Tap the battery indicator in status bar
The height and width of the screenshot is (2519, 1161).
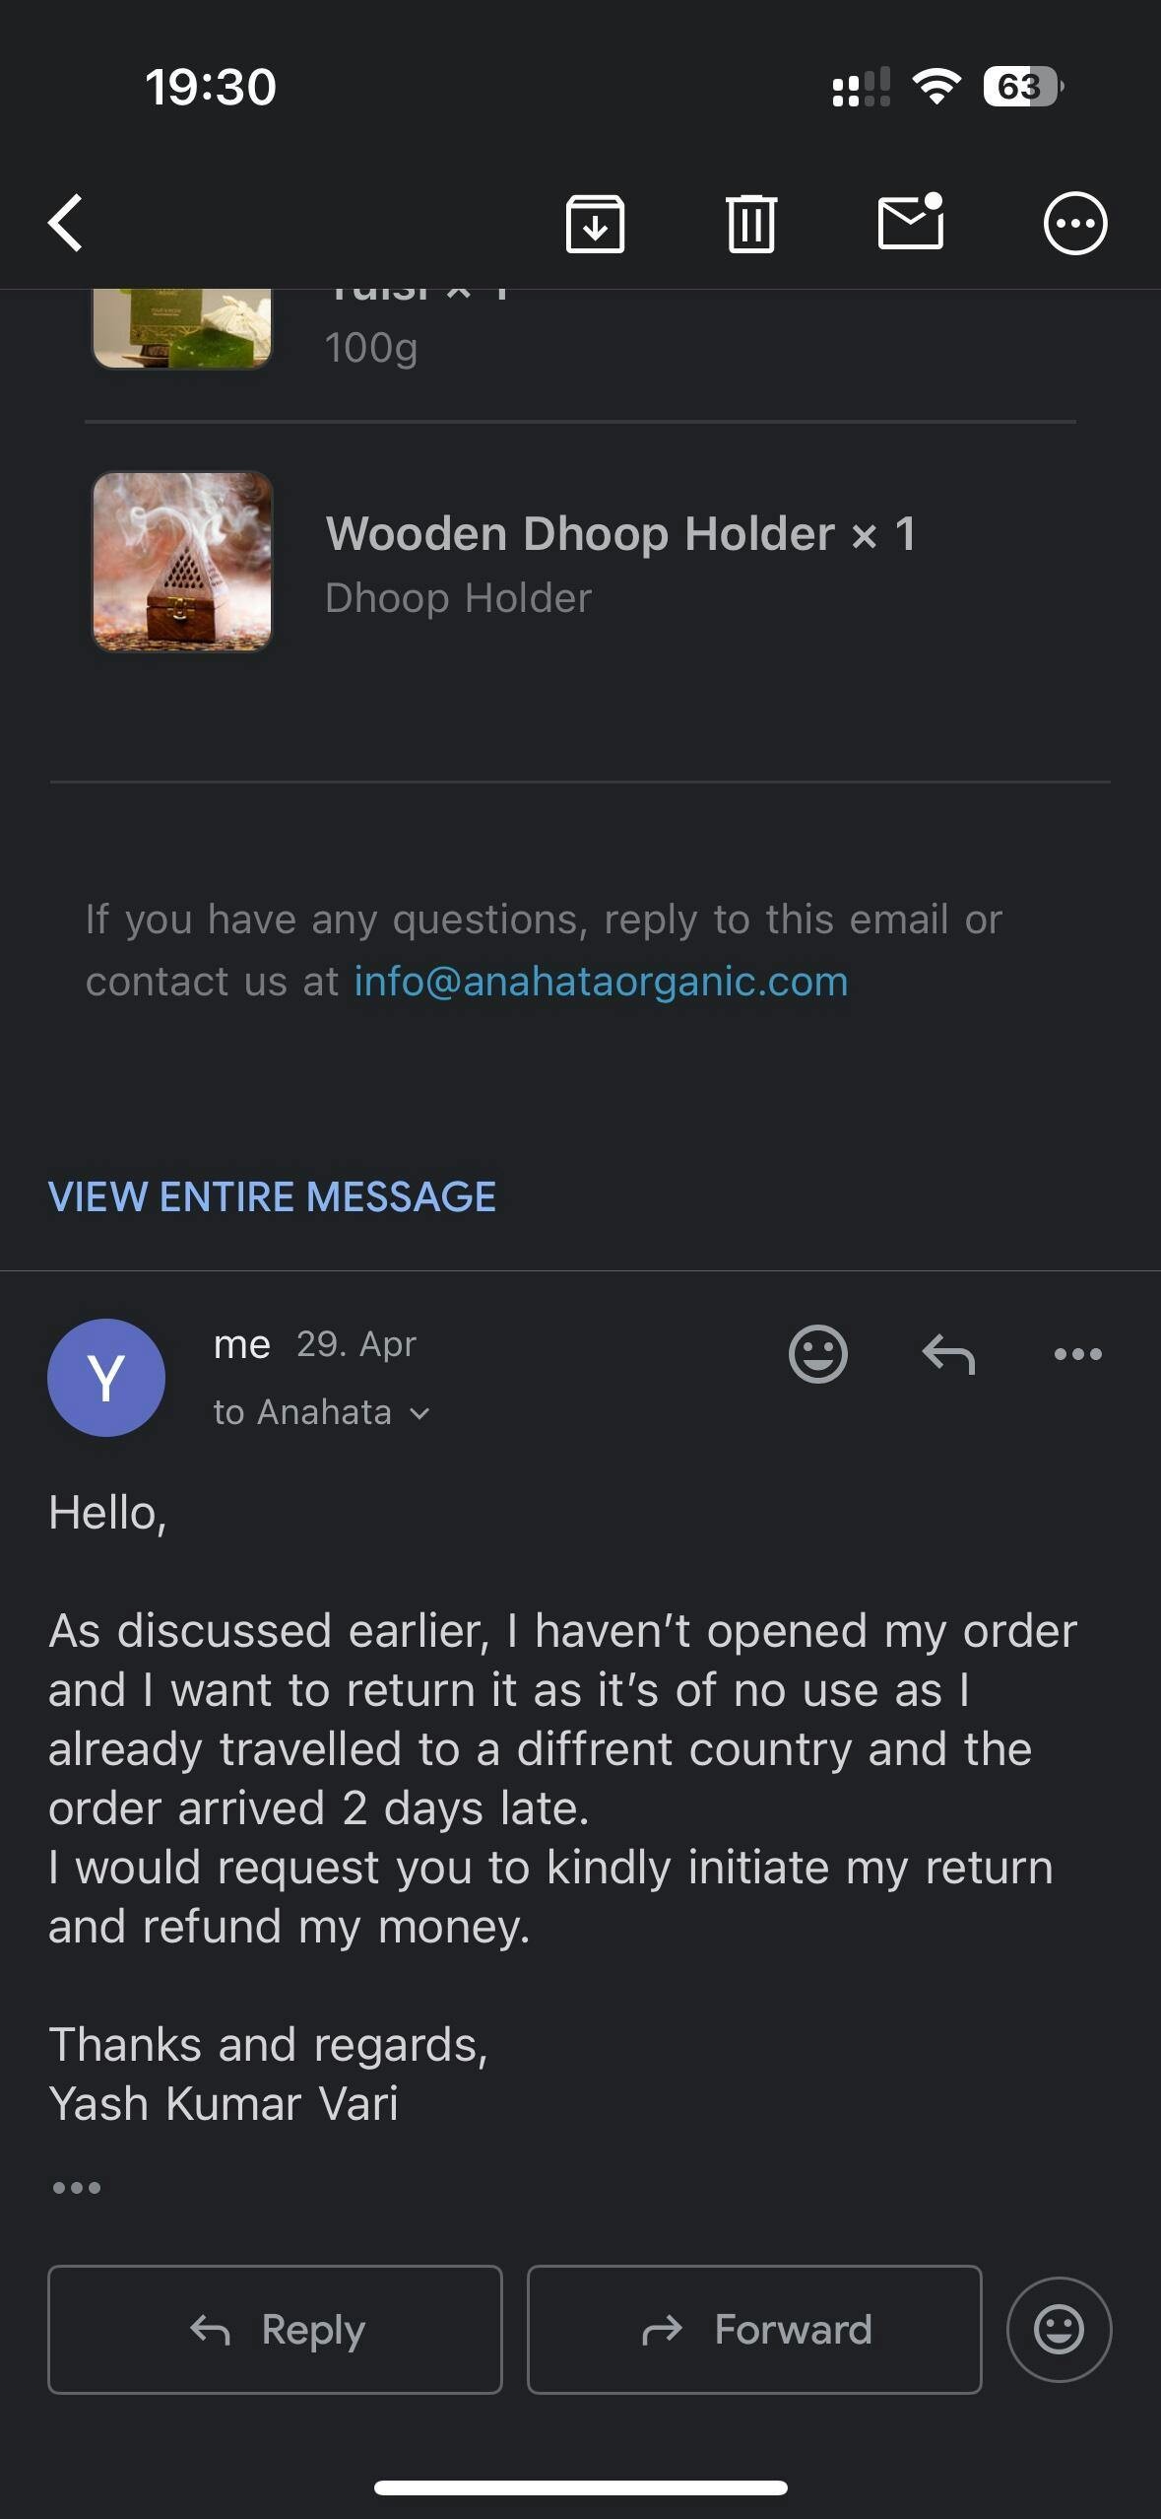click(x=1021, y=87)
